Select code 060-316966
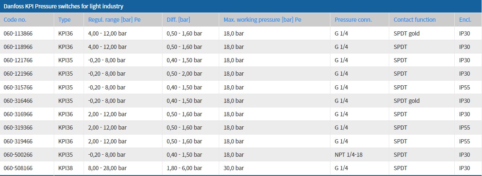The image size is (482, 176). coord(18,114)
